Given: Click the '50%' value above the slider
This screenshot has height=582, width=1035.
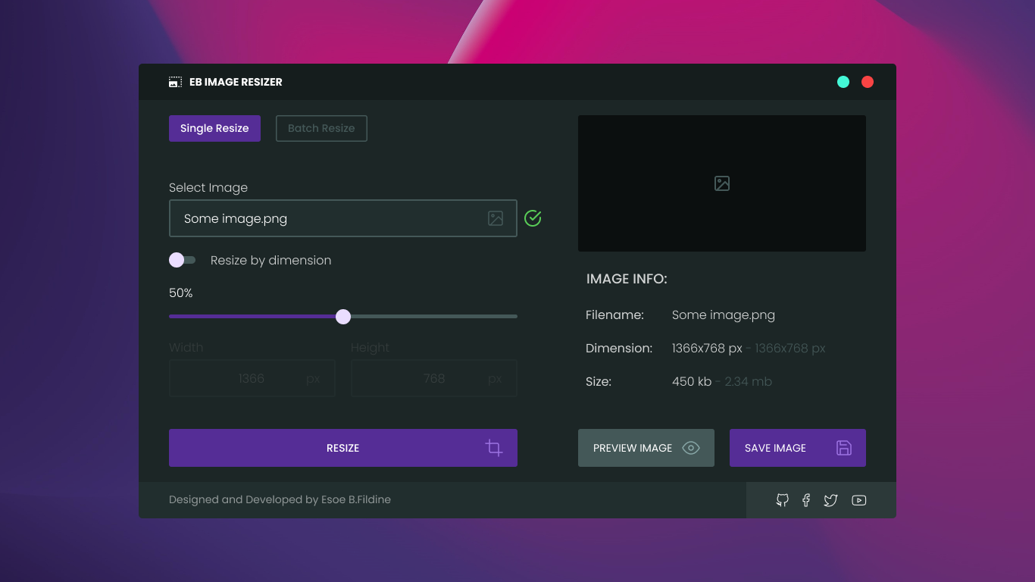Looking at the screenshot, I should (181, 293).
